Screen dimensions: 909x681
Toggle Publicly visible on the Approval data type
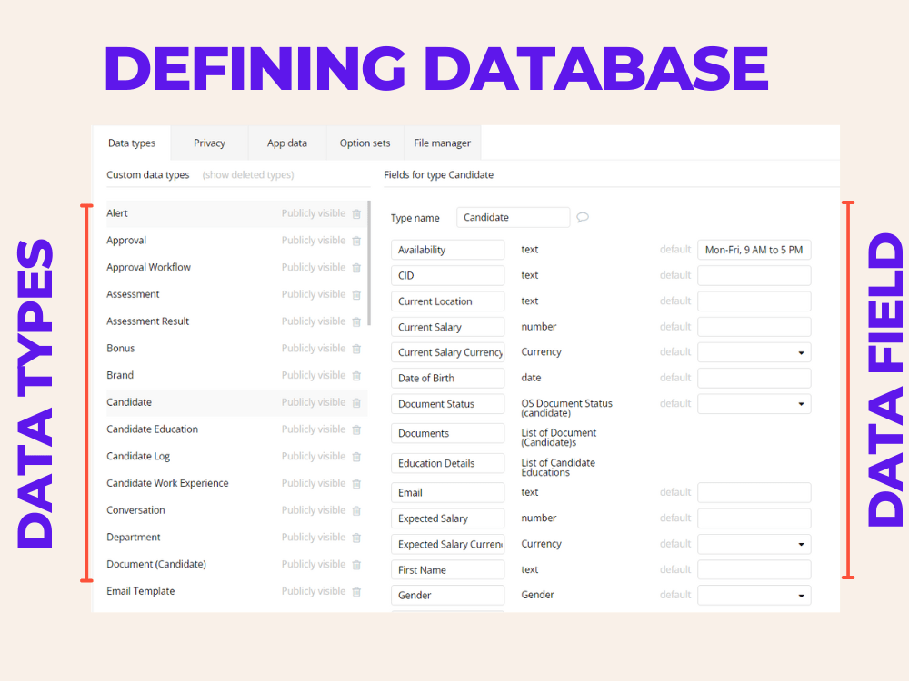point(313,240)
